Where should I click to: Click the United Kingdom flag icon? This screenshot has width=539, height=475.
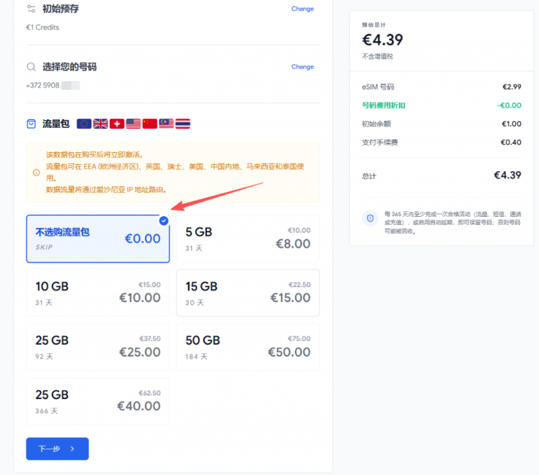tap(100, 124)
